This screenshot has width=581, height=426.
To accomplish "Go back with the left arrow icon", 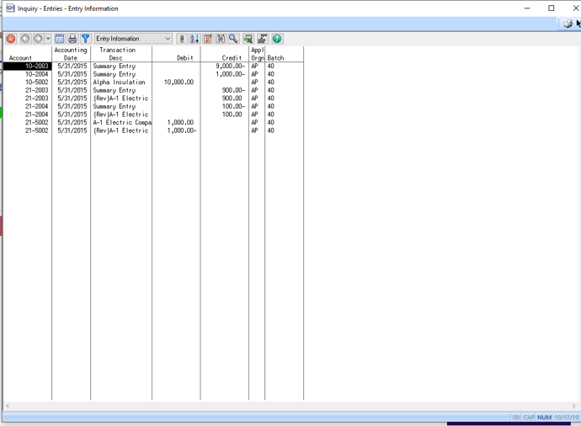I will (25, 39).
